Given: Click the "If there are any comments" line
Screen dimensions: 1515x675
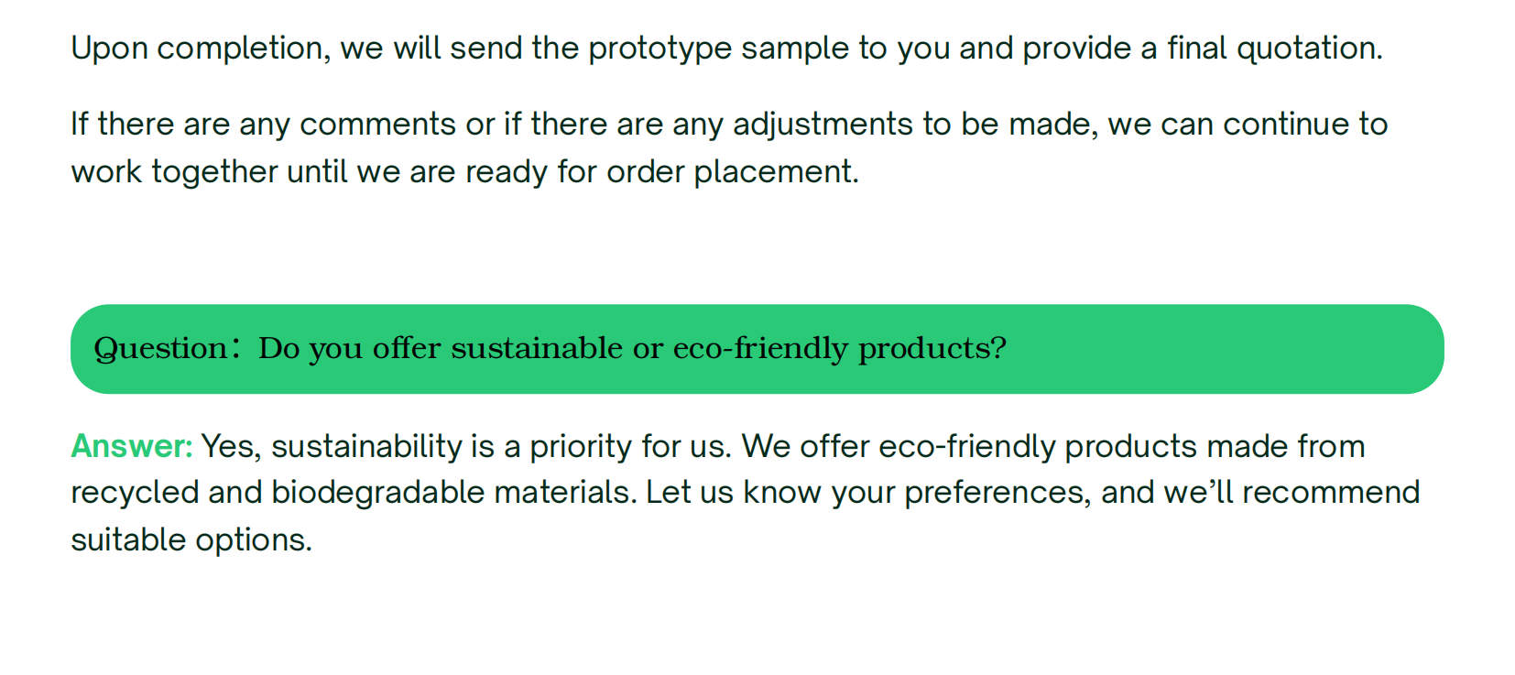Looking at the screenshot, I should point(264,125).
